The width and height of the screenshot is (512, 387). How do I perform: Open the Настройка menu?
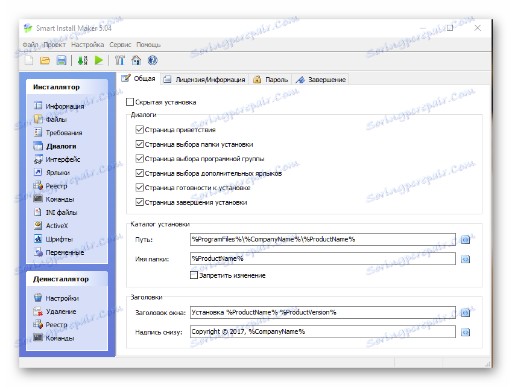coord(87,45)
